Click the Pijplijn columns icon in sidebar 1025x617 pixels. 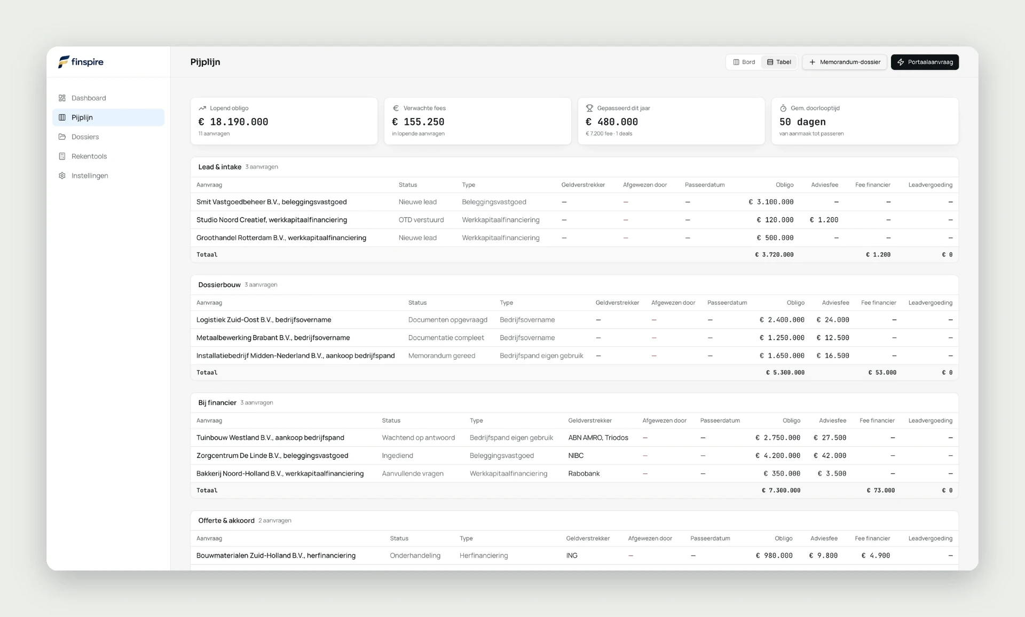(62, 117)
